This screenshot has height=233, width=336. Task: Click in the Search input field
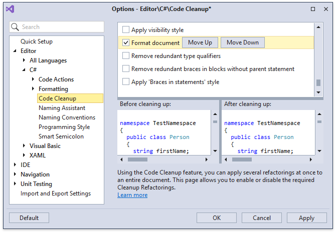pos(60,27)
